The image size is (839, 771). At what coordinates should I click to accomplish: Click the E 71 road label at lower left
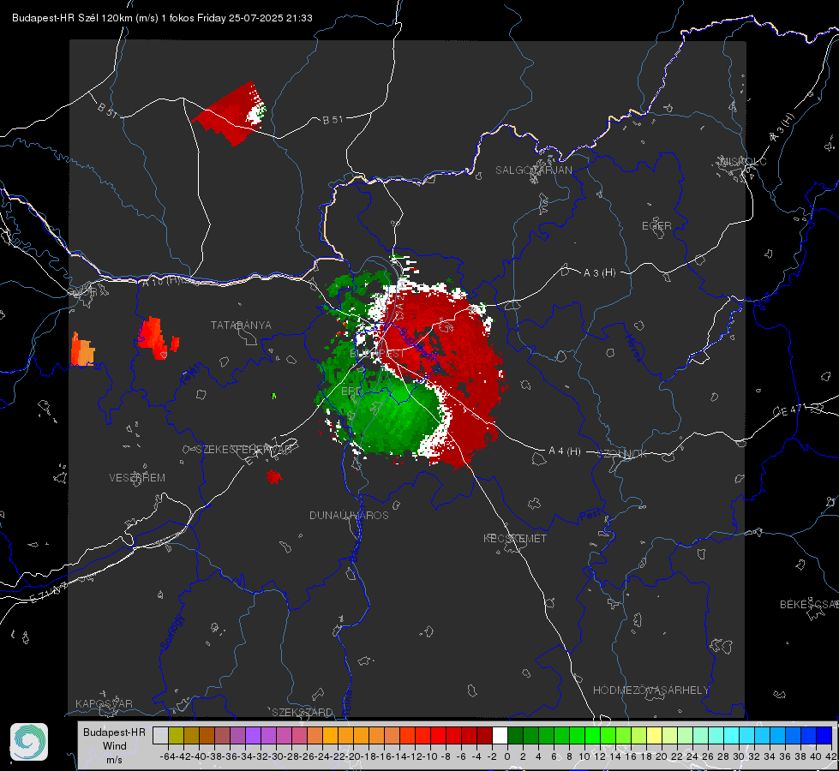49,592
